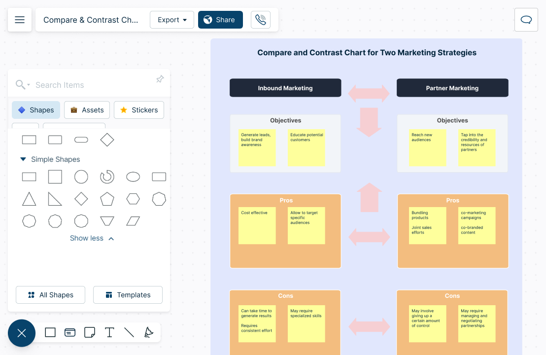Pick the stadium pill shape in top row

pos(81,140)
